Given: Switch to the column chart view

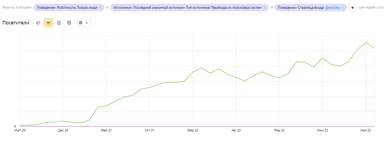Looking at the screenshot, I should 69,23.
